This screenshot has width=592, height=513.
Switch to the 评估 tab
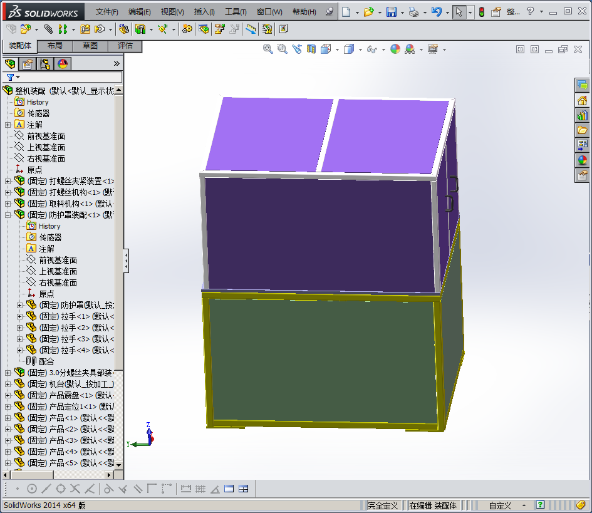pyautogui.click(x=125, y=46)
